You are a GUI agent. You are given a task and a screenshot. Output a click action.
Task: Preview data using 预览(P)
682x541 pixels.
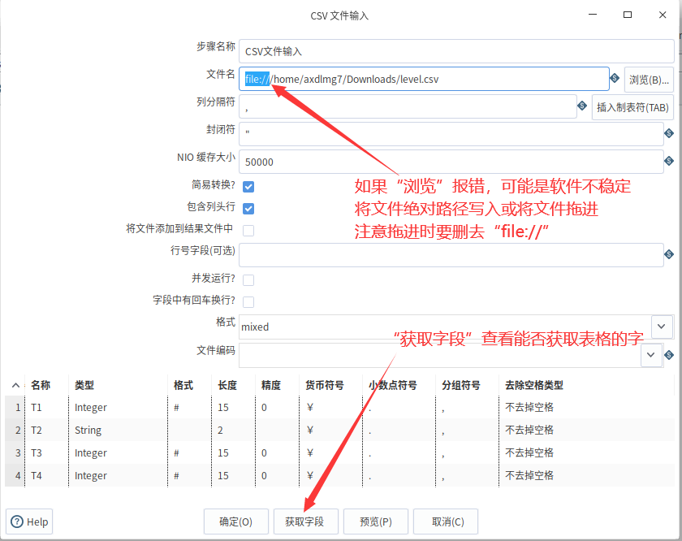[x=376, y=522]
